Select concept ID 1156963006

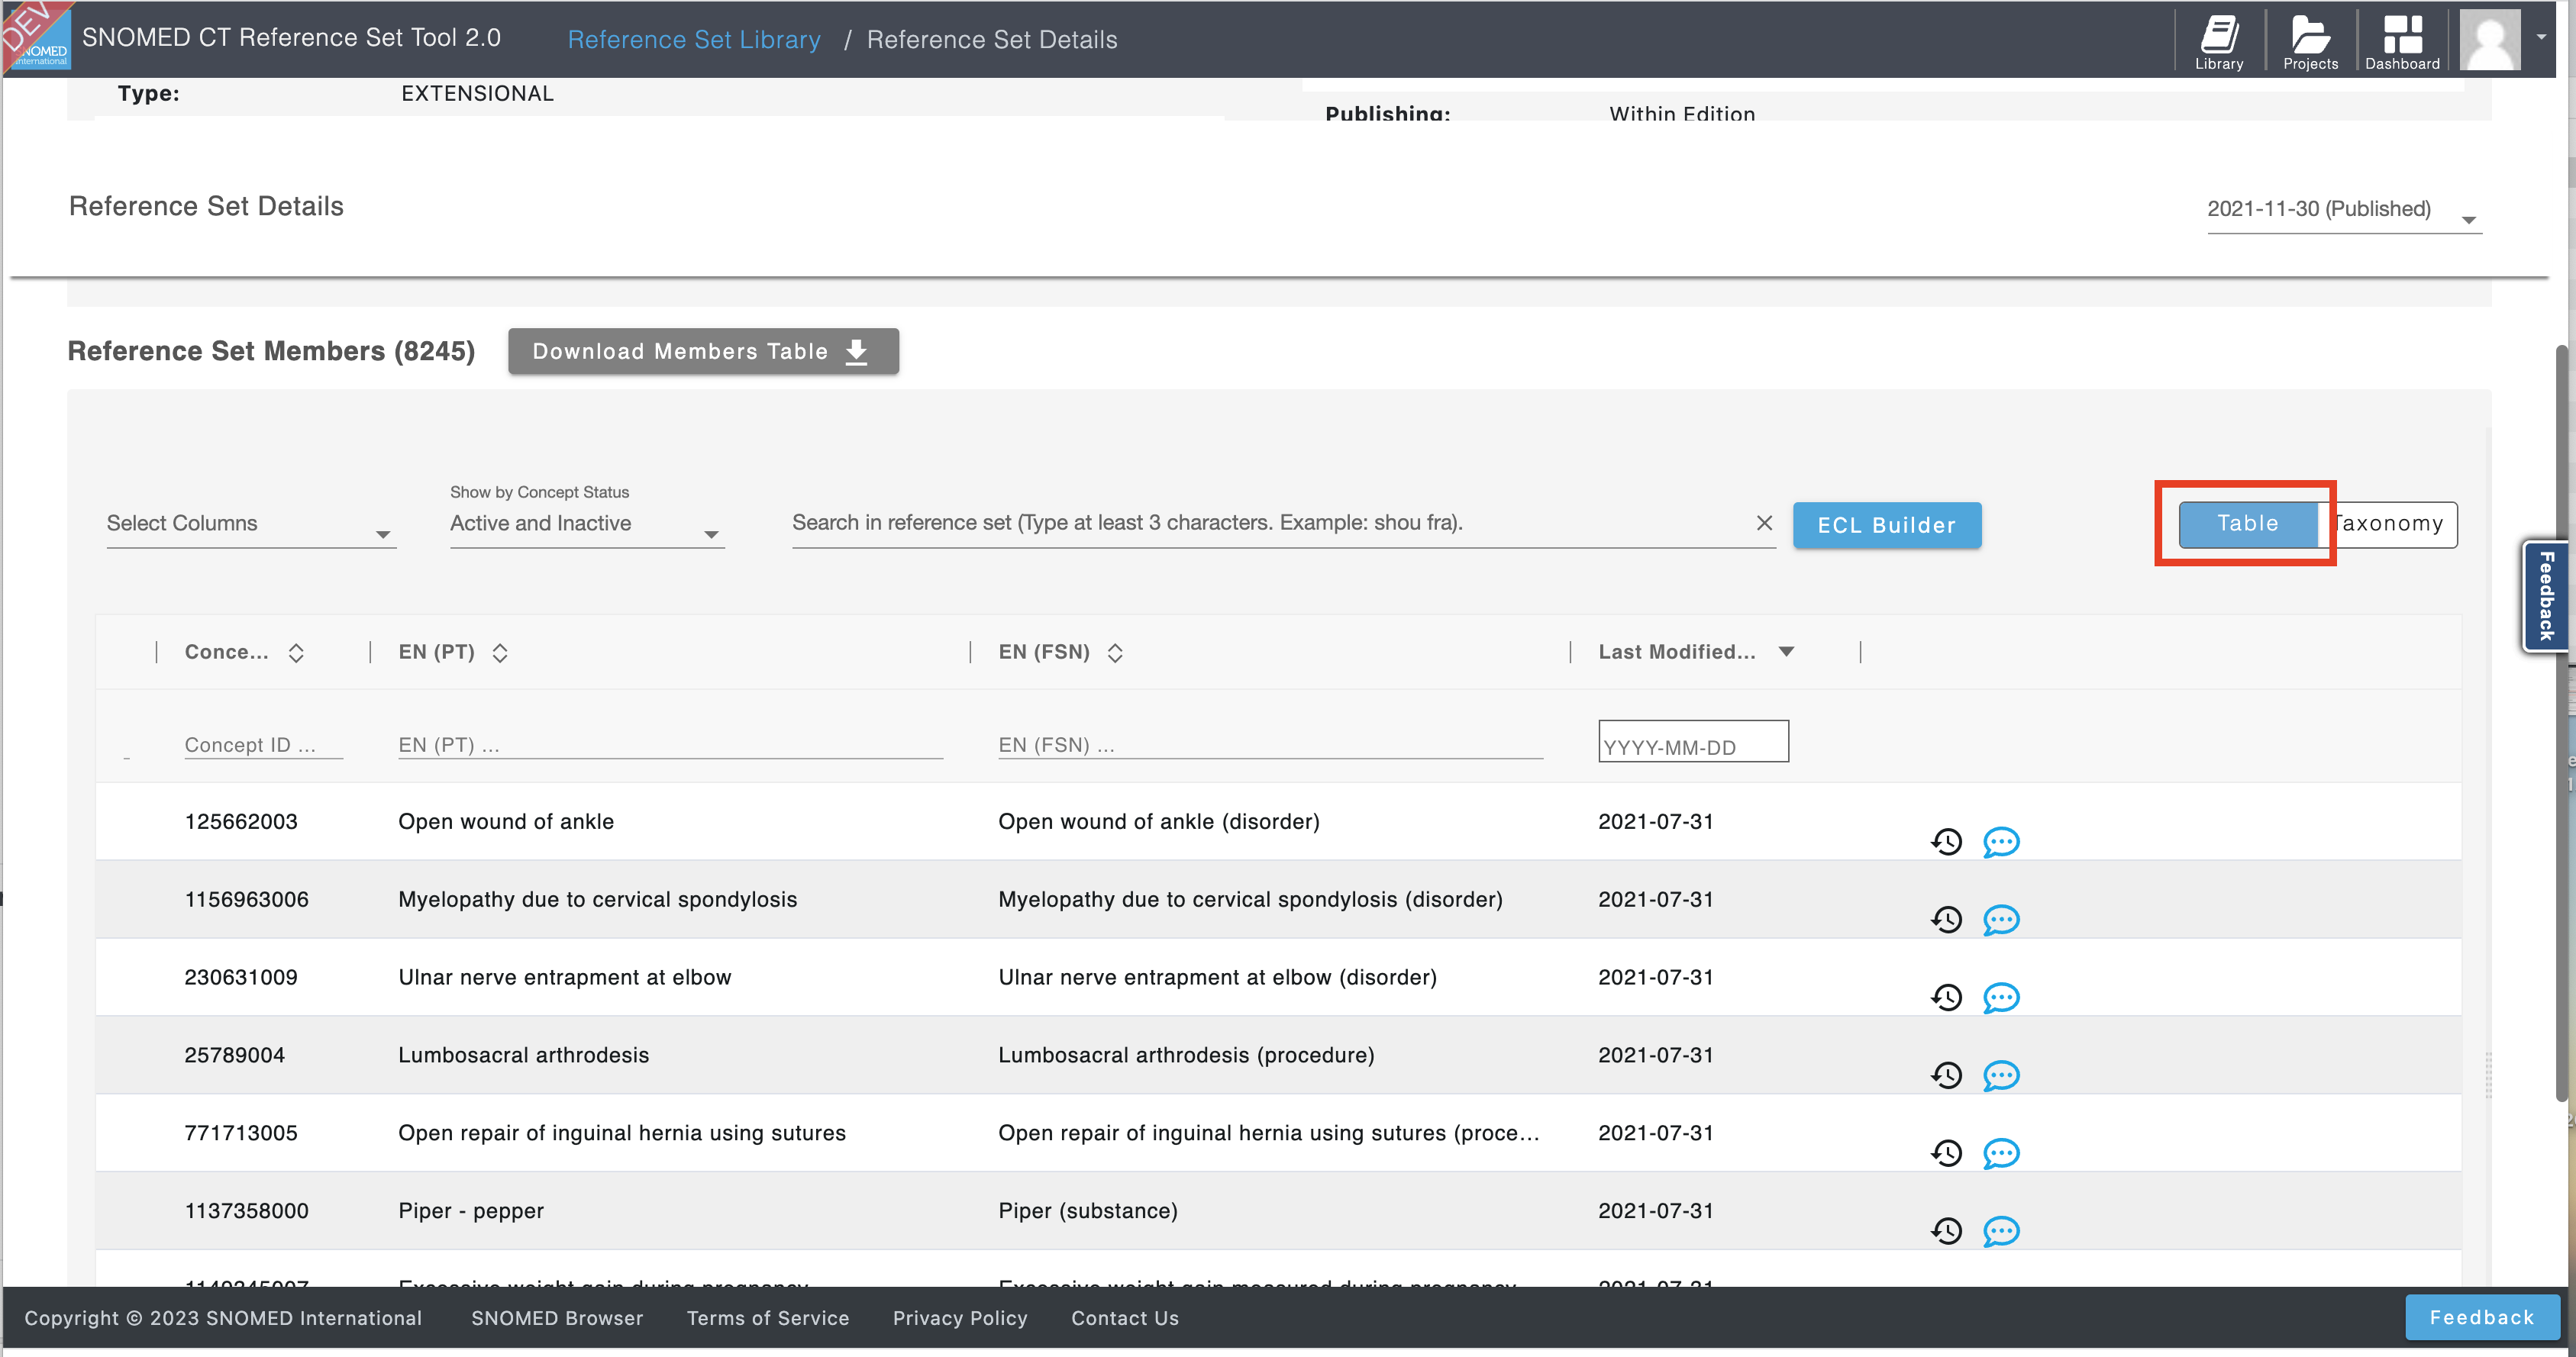(x=246, y=900)
